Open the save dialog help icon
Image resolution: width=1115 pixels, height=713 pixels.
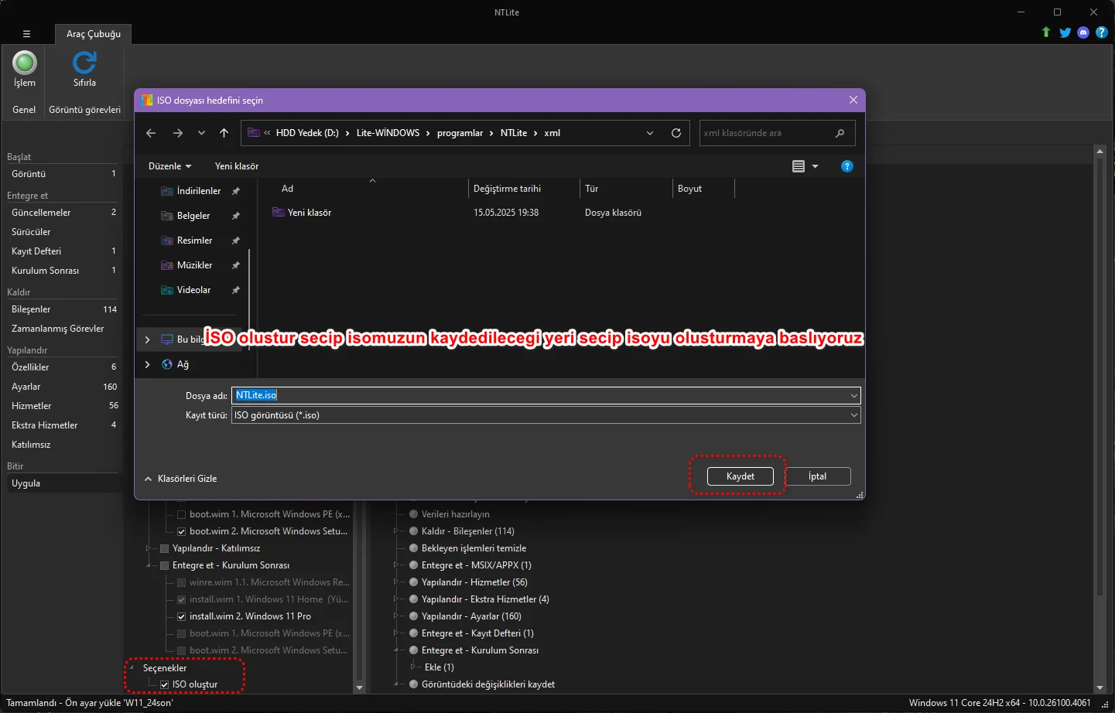(847, 166)
